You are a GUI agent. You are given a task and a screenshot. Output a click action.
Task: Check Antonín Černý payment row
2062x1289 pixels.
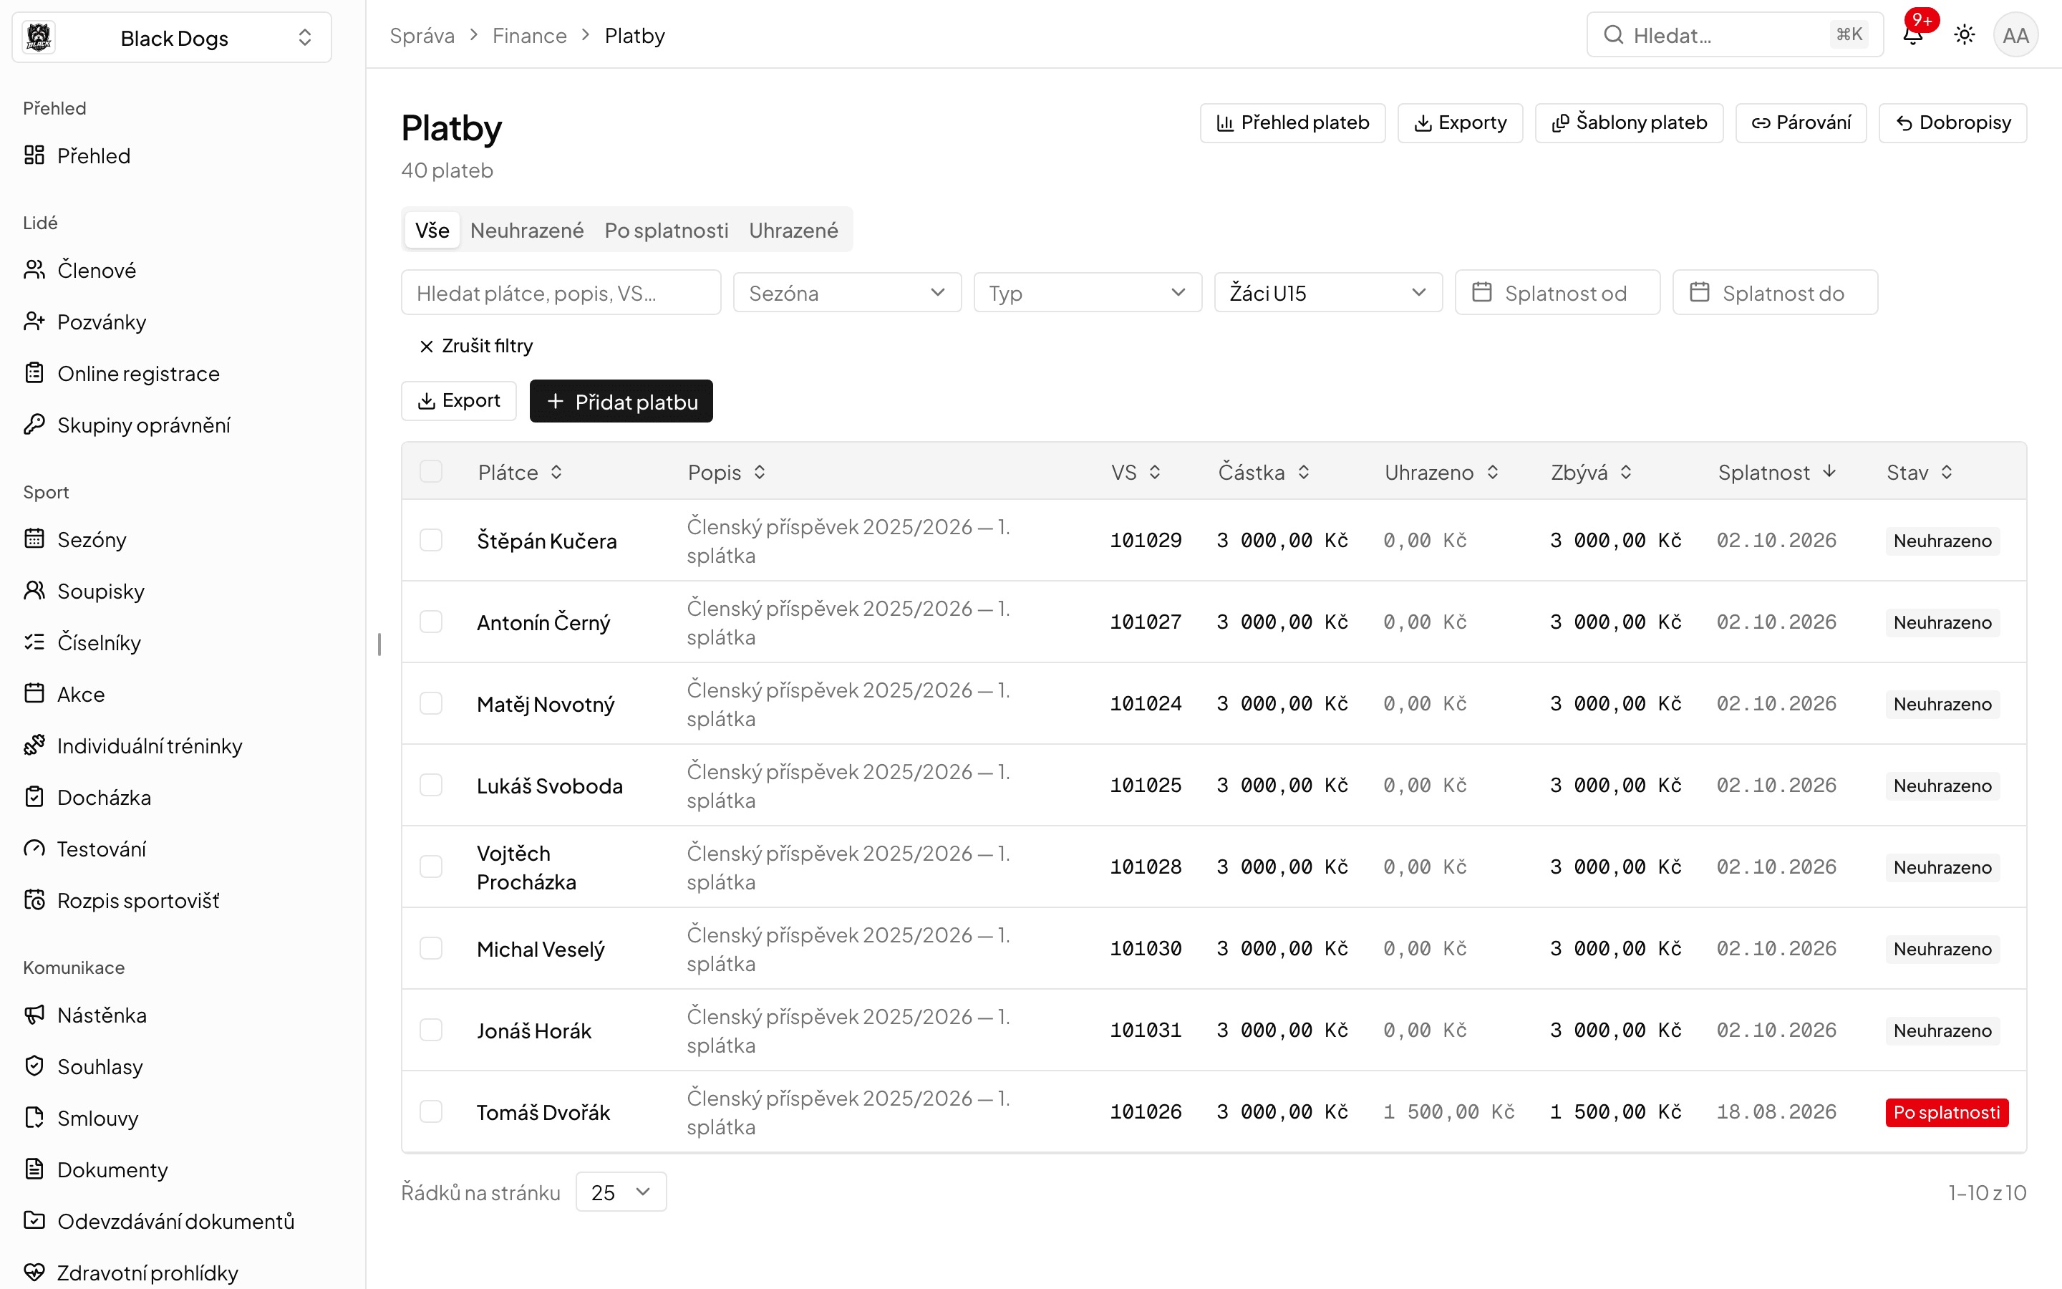[x=431, y=622]
